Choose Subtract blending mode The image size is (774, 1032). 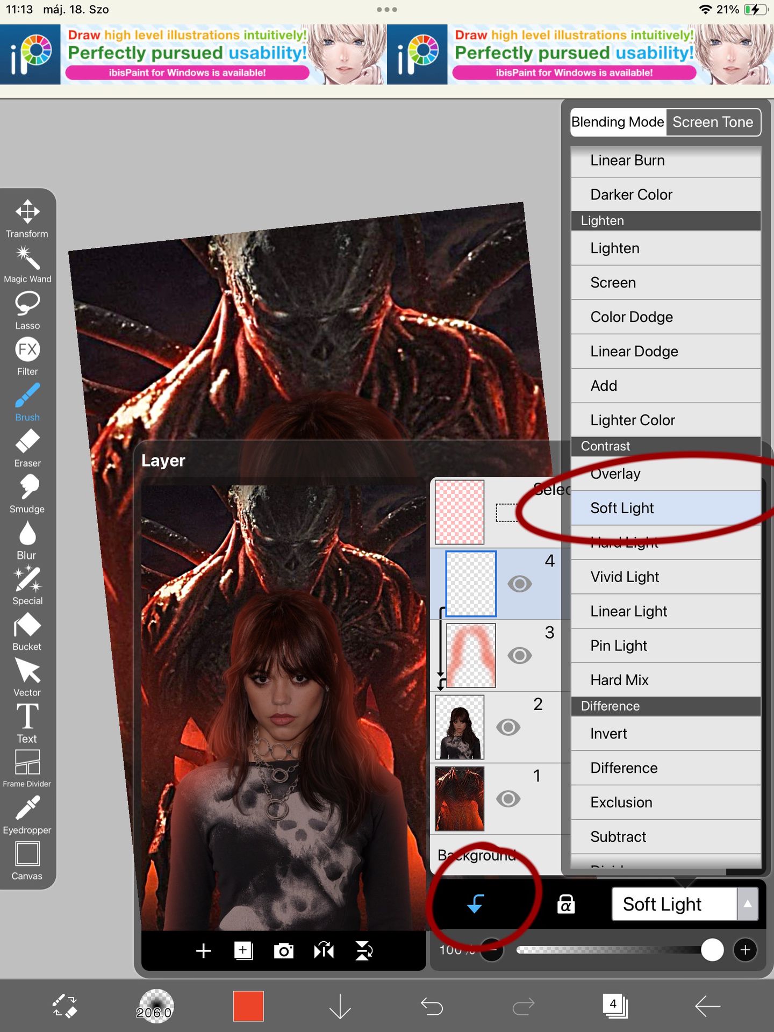(x=666, y=837)
